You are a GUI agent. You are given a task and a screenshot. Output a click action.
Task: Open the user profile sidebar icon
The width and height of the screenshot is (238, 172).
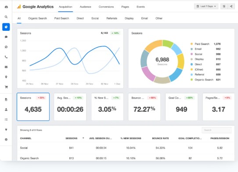[6, 110]
